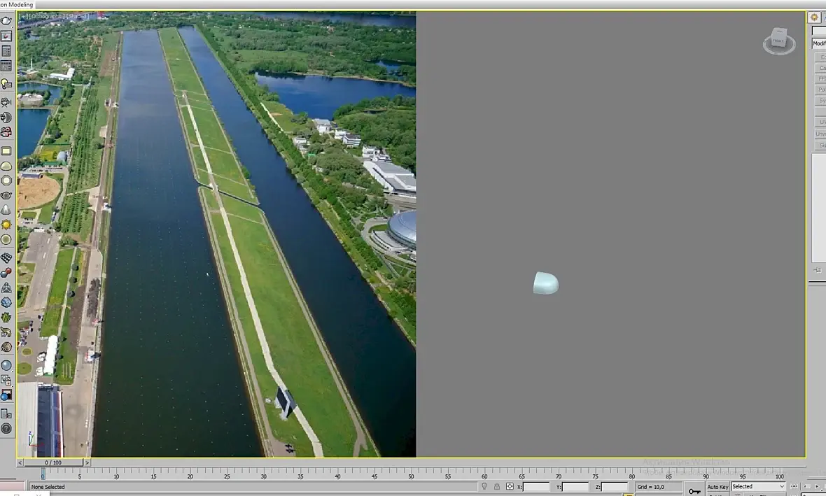Click the red and blue spheres icon
The height and width of the screenshot is (496, 826).
(x=6, y=272)
